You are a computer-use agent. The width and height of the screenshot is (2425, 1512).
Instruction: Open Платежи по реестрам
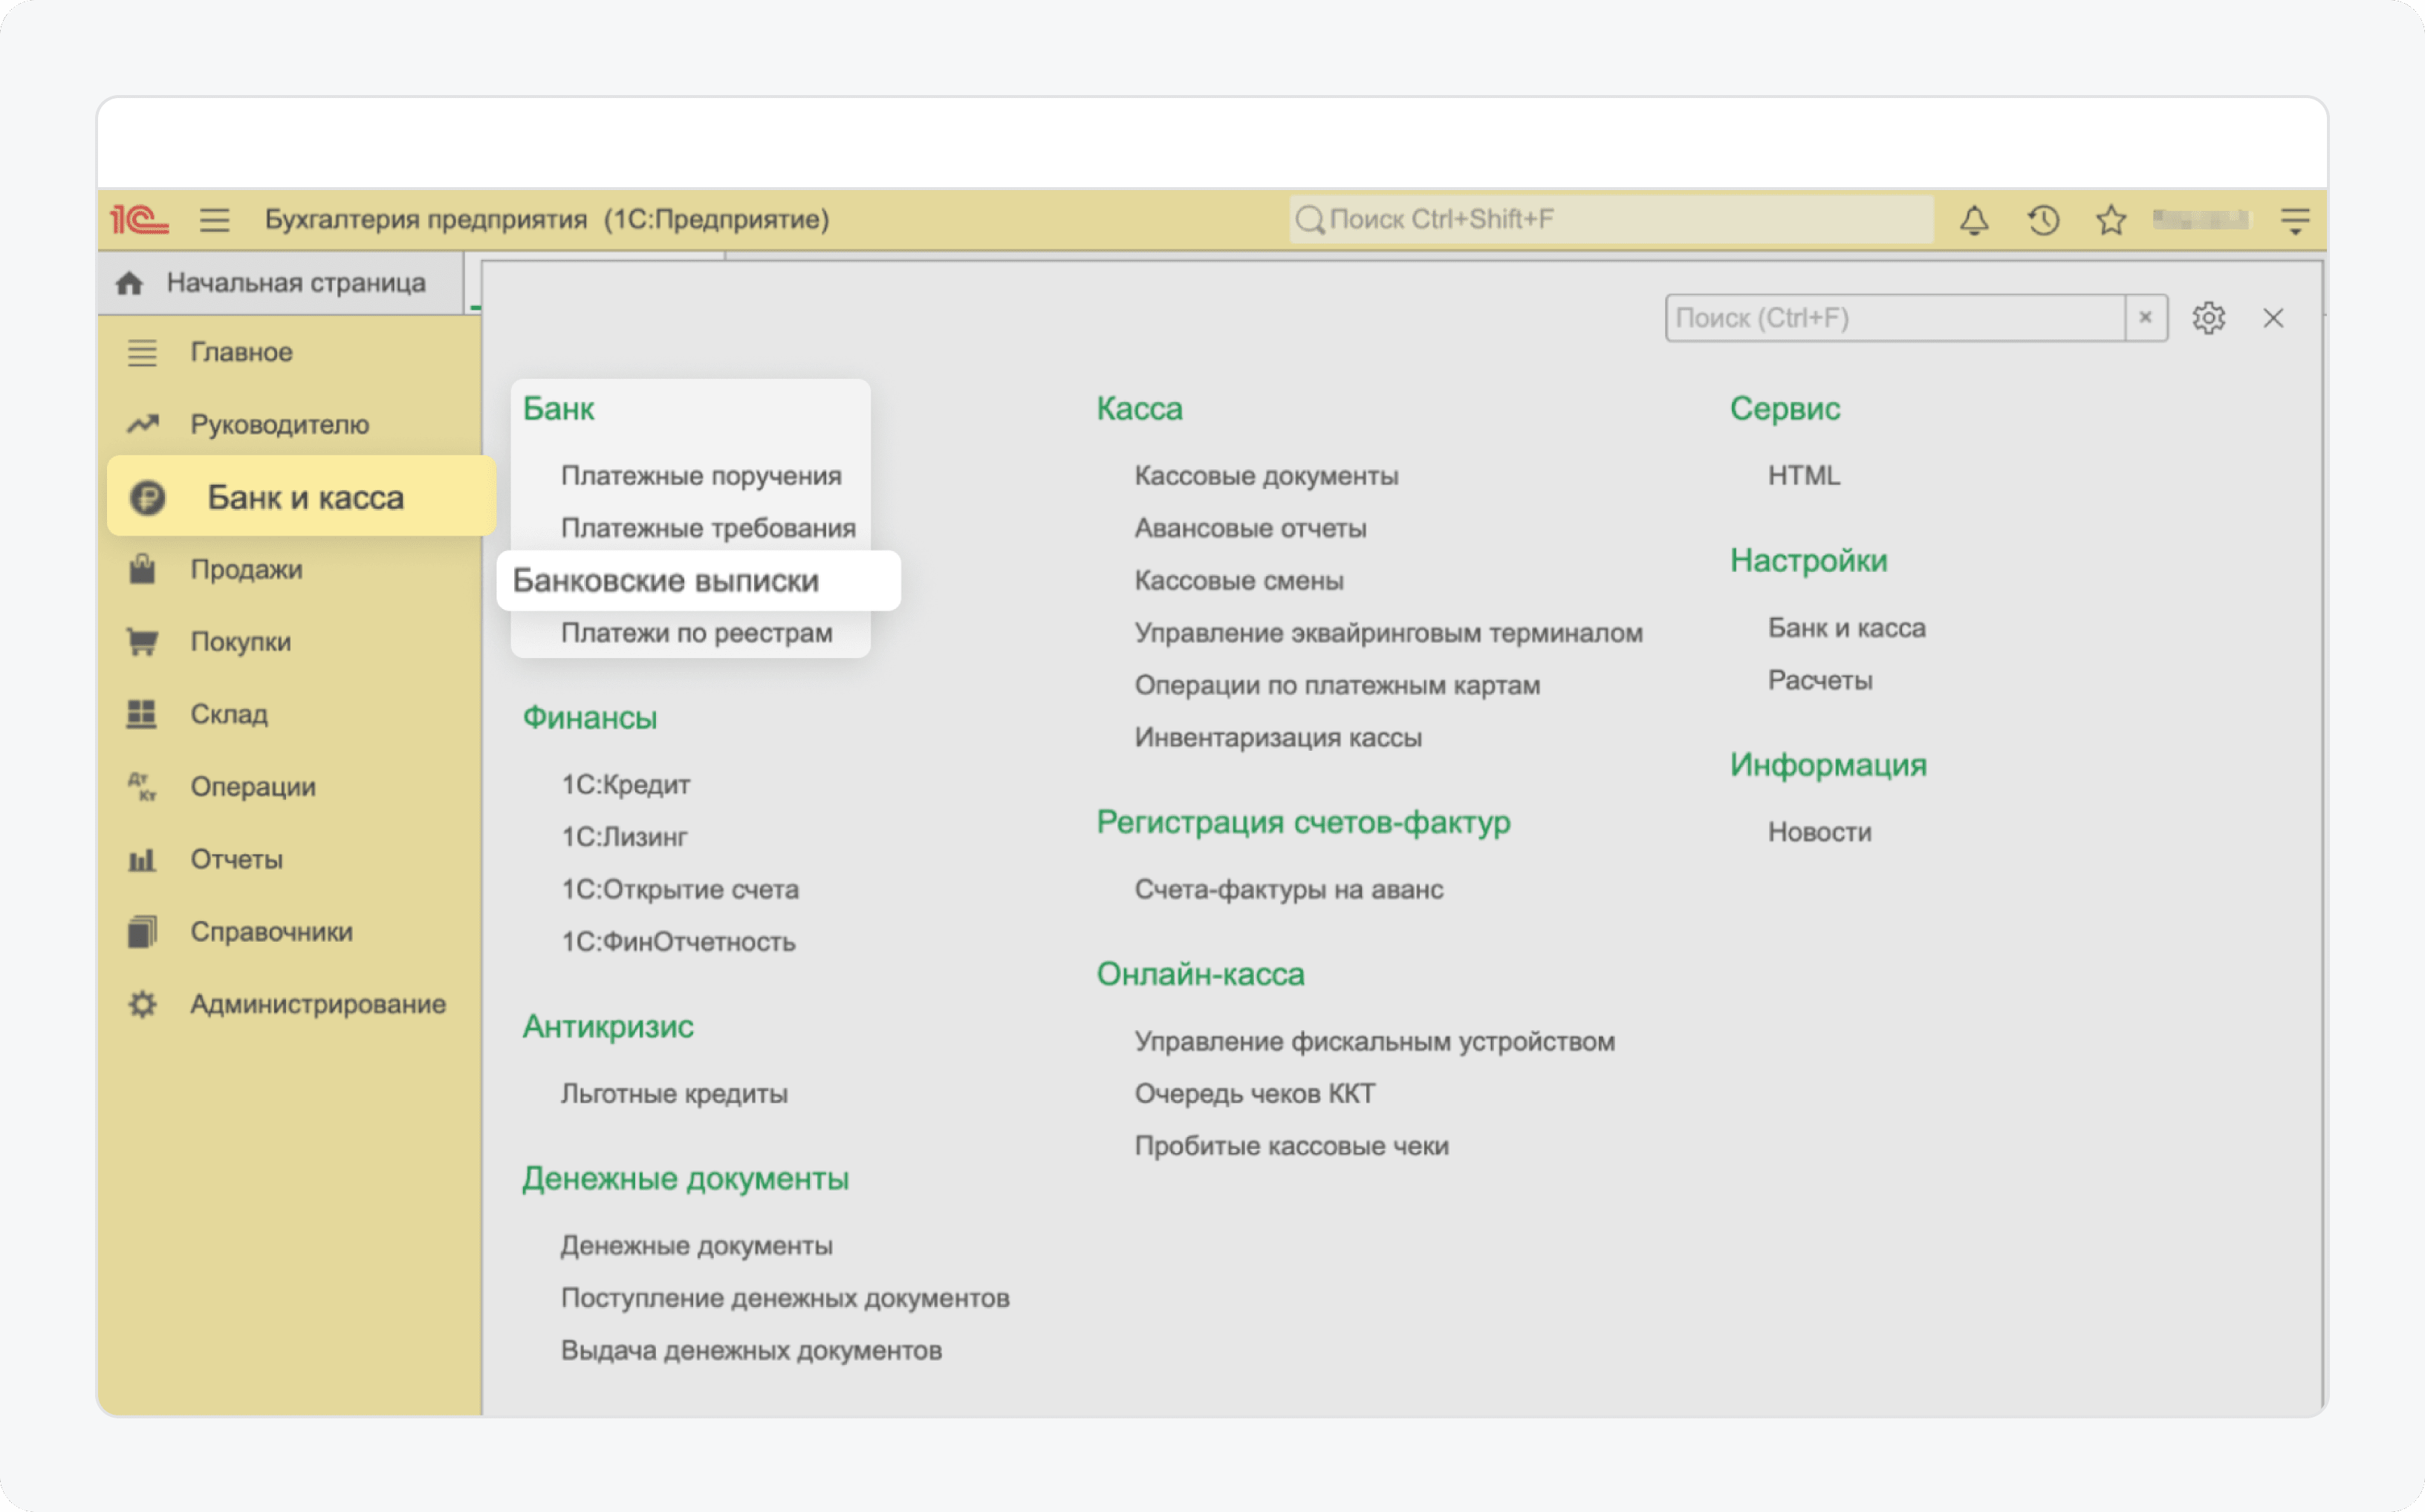[696, 633]
